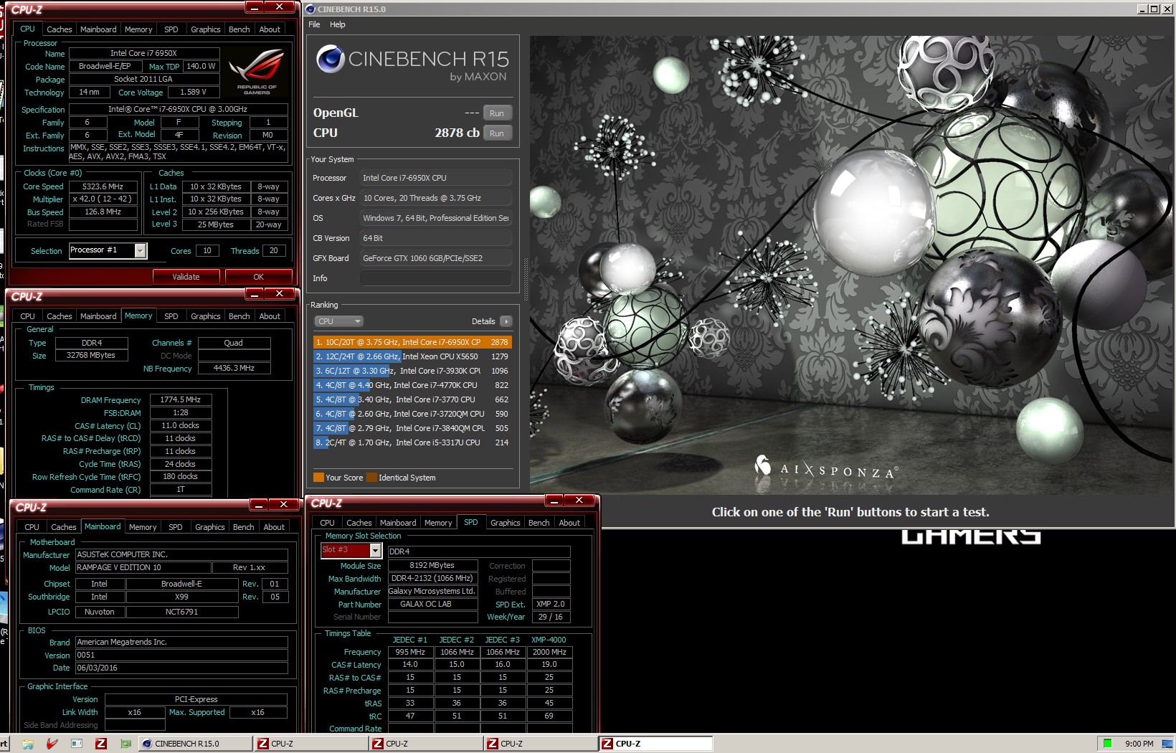The width and height of the screenshot is (1176, 753).
Task: Click NB Frequency value 4436.3 MHz
Action: click(234, 368)
